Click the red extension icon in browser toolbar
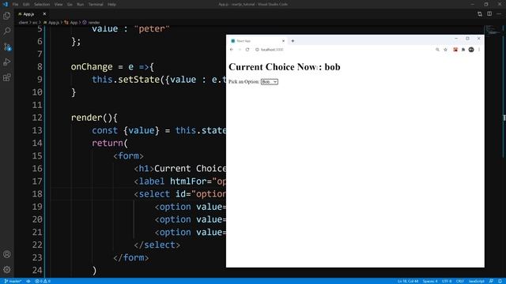The width and height of the screenshot is (506, 284). pyautogui.click(x=455, y=50)
